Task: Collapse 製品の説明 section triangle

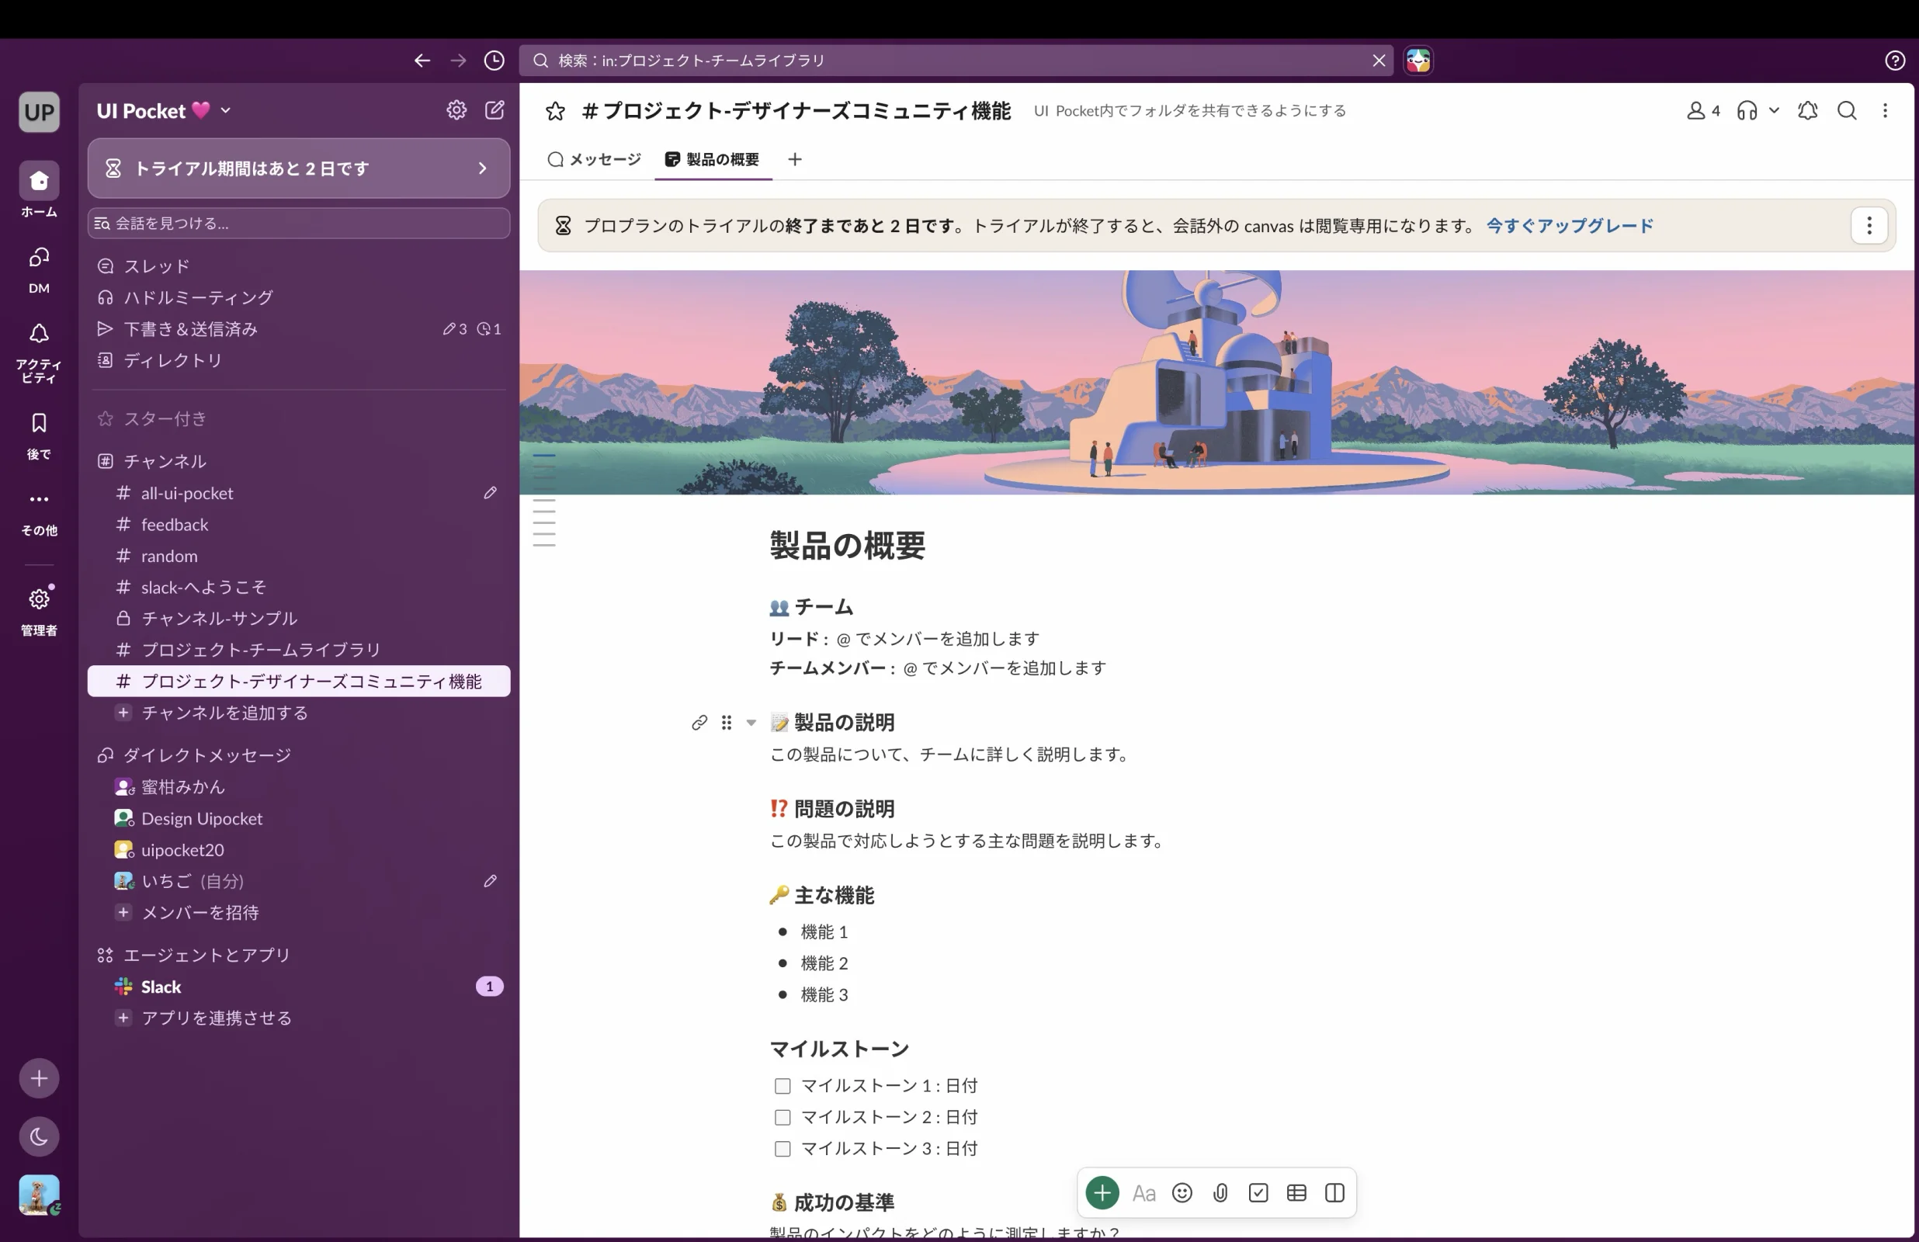Action: [751, 723]
